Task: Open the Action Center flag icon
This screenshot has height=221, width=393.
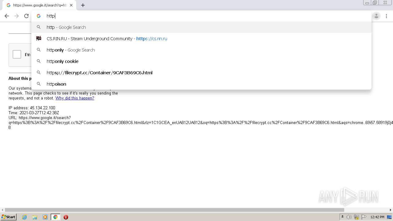Action: point(364,217)
